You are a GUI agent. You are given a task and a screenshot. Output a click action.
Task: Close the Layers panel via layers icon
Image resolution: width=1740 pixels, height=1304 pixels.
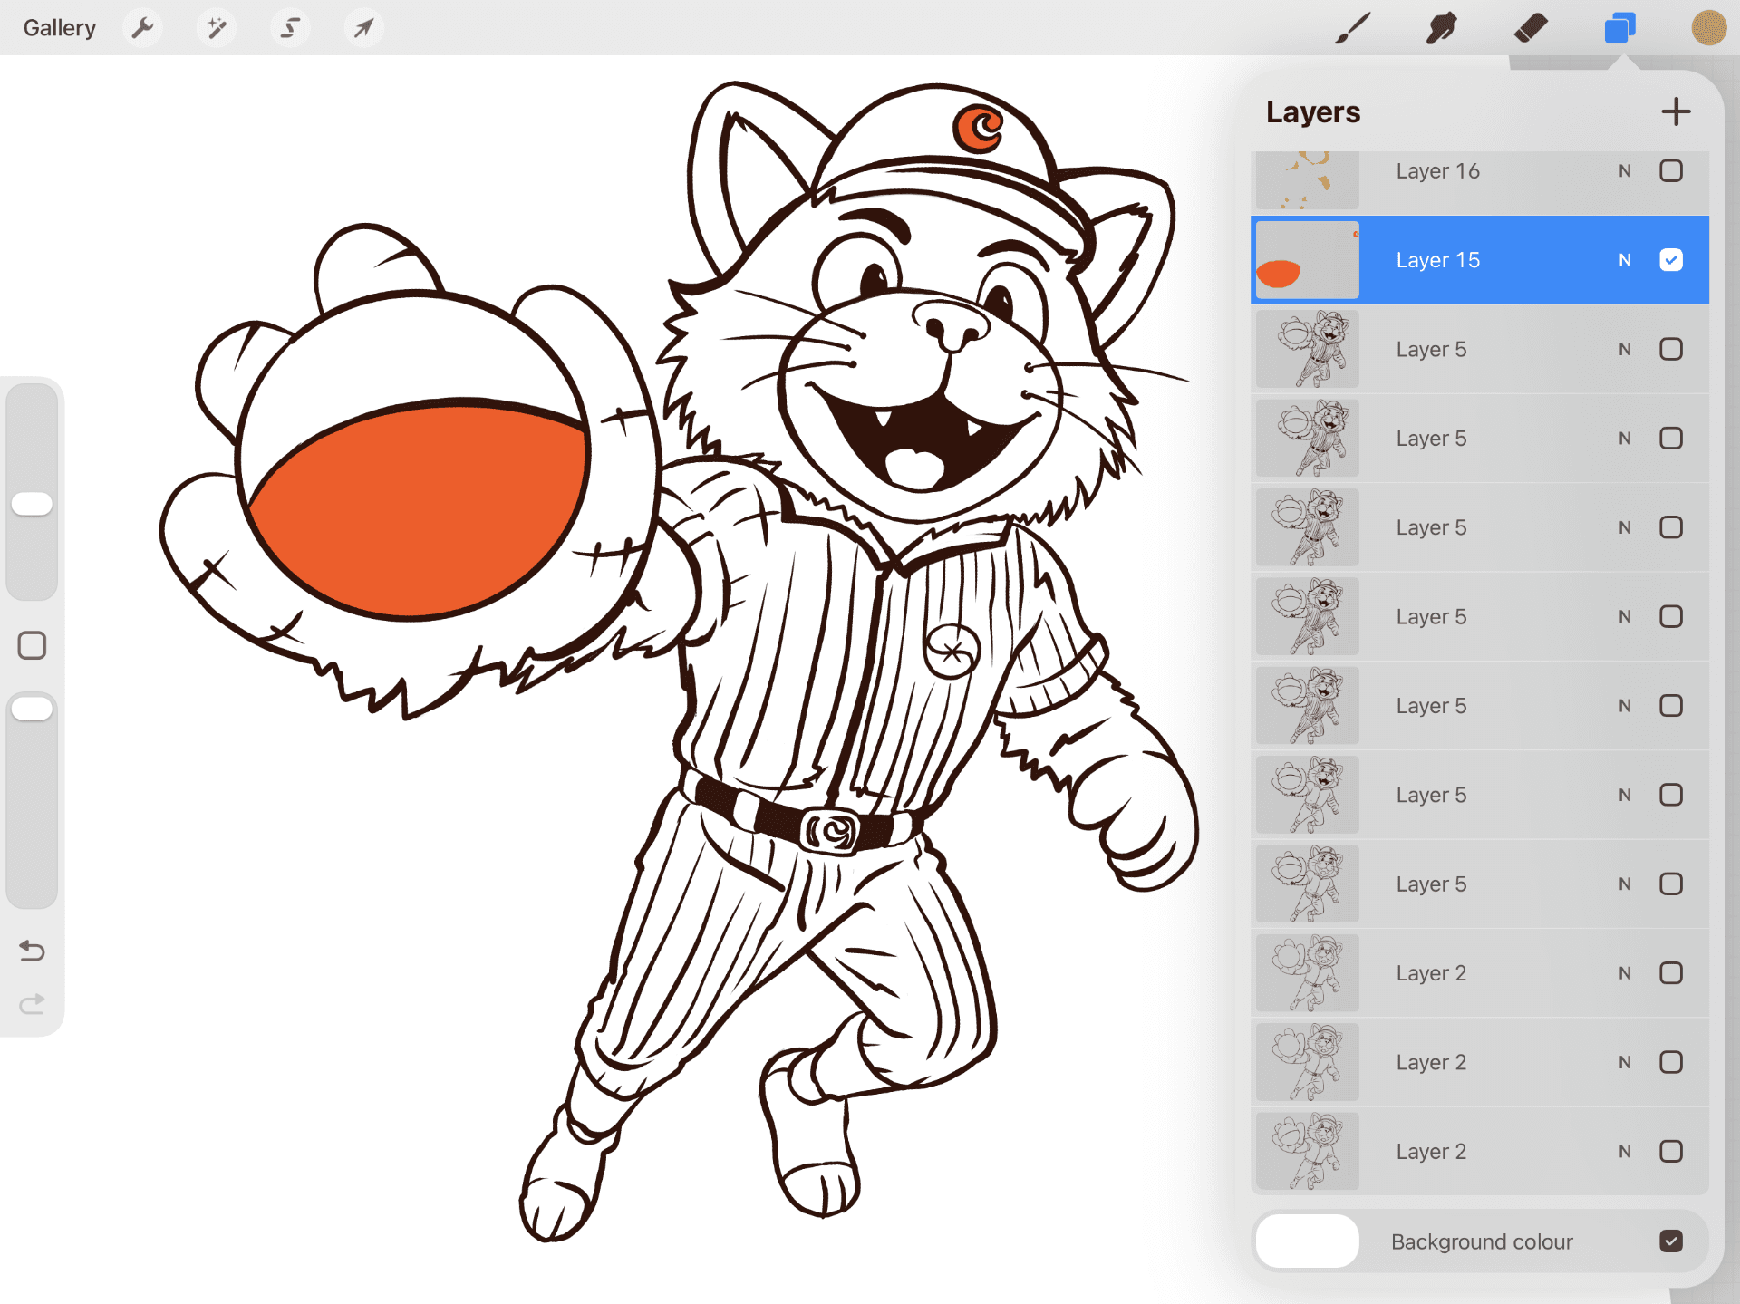[1619, 28]
